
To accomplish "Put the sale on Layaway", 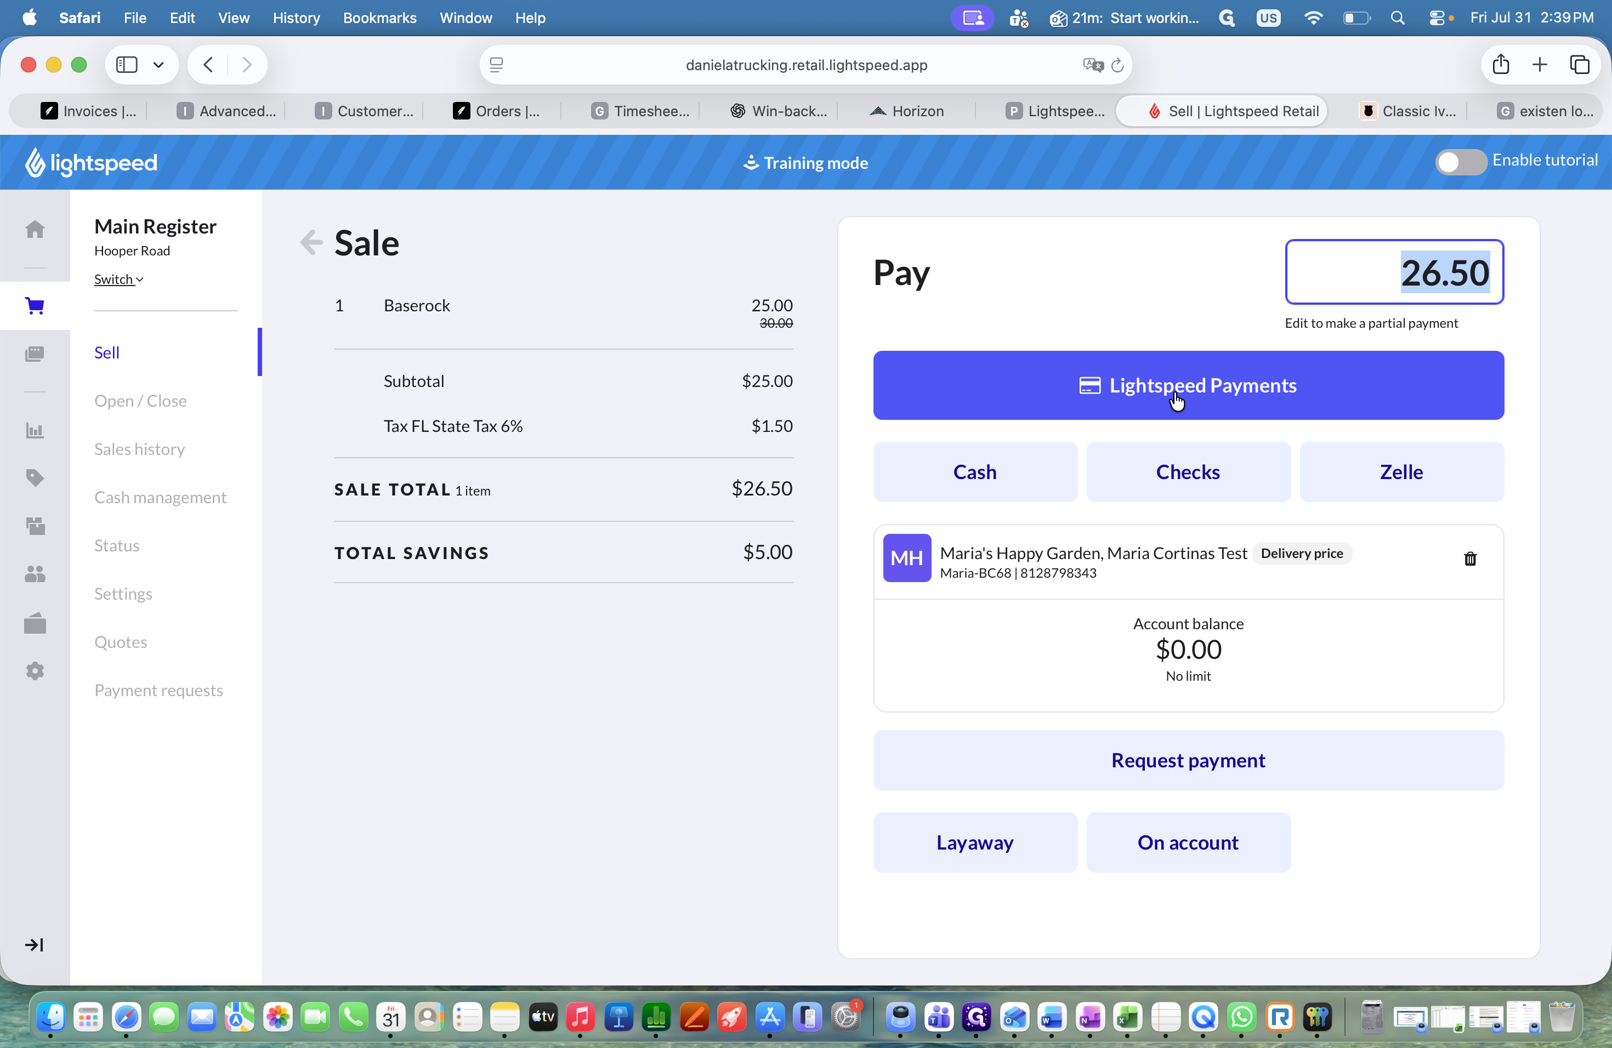I will pyautogui.click(x=975, y=842).
